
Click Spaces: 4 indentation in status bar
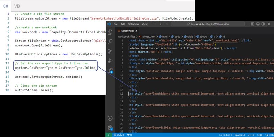239,135
